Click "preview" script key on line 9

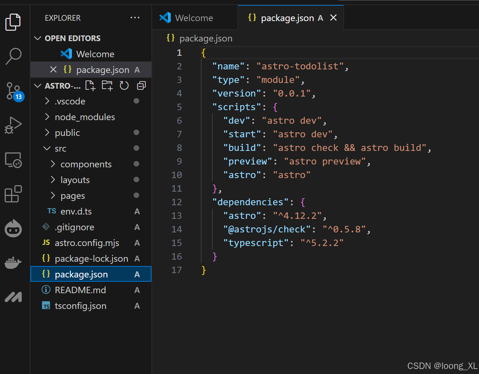(248, 161)
